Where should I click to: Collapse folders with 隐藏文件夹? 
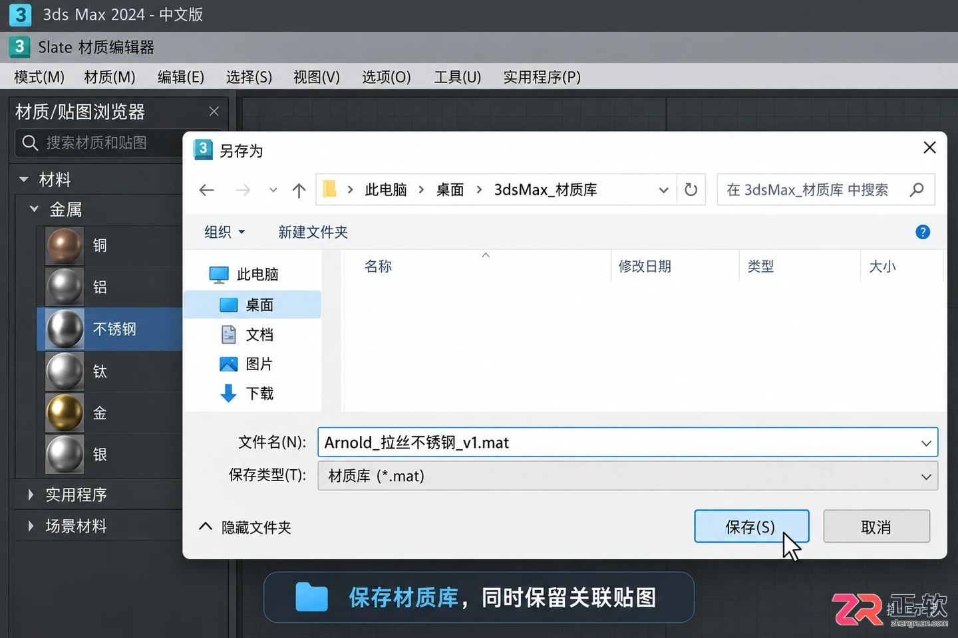point(245,528)
